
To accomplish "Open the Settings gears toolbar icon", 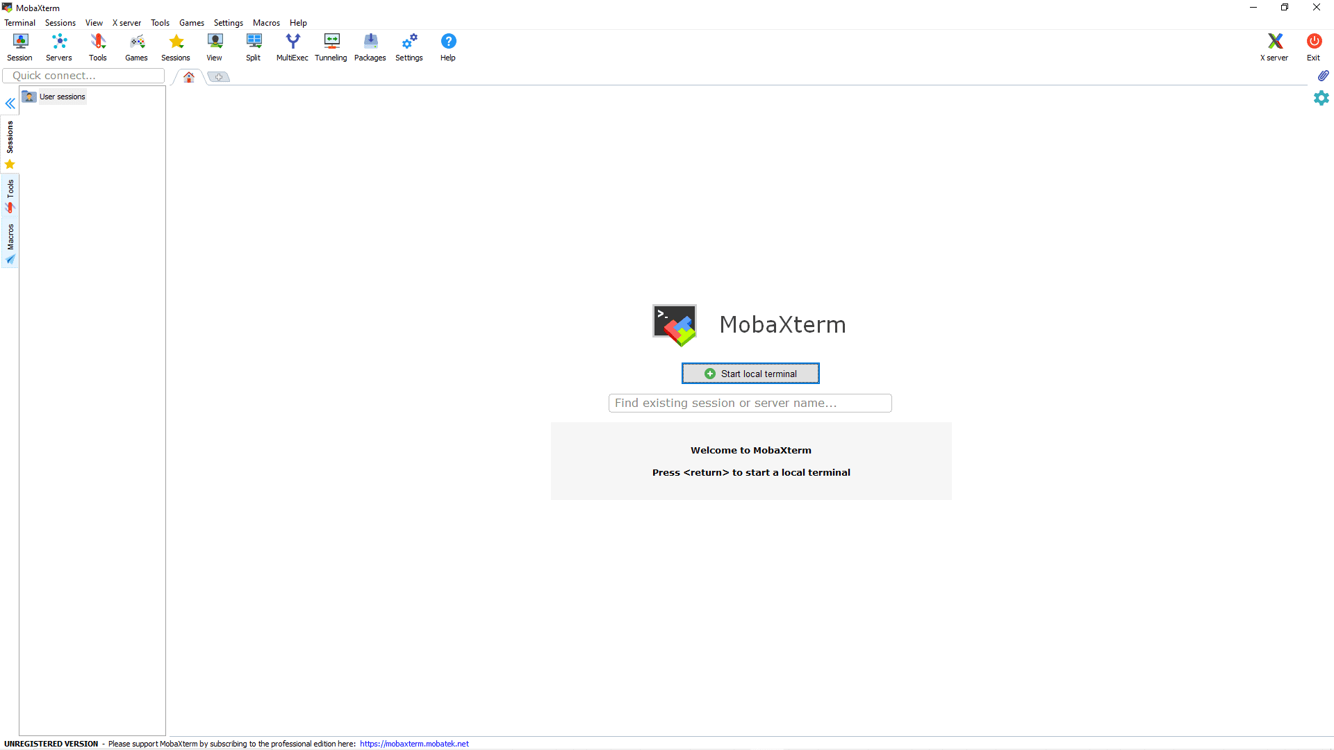I will tap(409, 47).
